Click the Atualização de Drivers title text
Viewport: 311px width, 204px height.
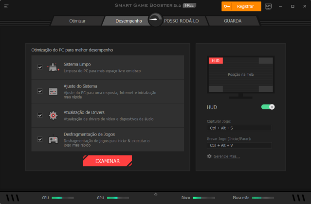(x=84, y=112)
